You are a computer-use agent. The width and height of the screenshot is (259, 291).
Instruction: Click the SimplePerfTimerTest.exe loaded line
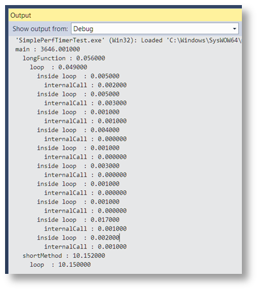(x=129, y=40)
